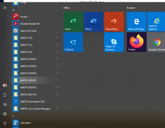
Task: Expand the ANSYS 17.0 folder chevron
Action: [x=57, y=38]
